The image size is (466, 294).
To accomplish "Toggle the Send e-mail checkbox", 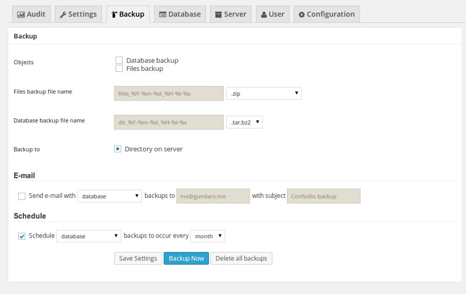I will [x=22, y=196].
